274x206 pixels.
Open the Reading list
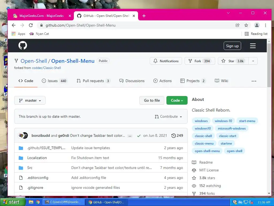pos(256,34)
